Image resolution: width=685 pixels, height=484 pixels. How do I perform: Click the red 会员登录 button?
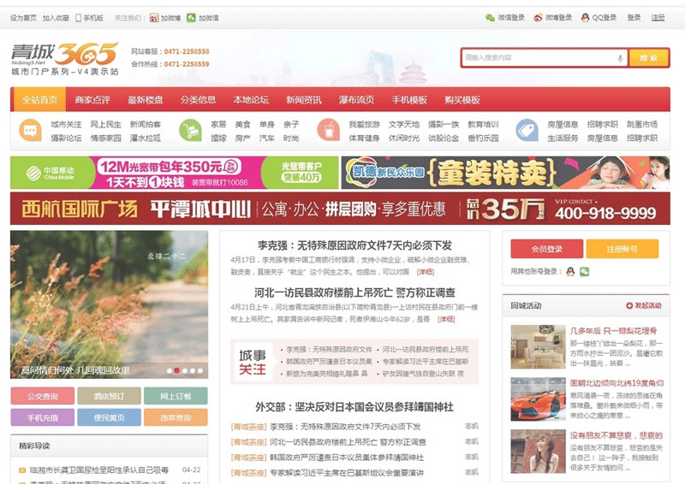[x=546, y=249]
